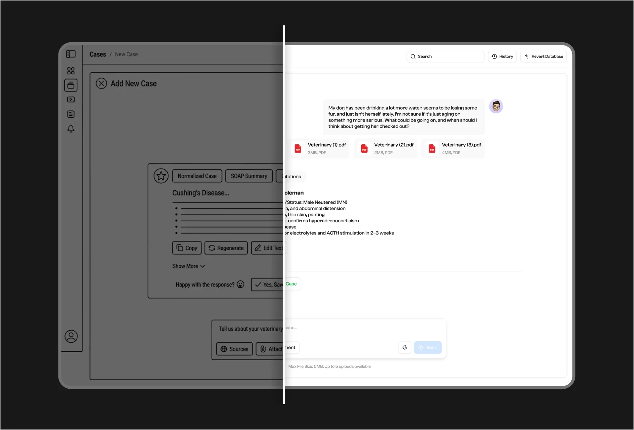This screenshot has width=634, height=430.
Task: Select the Cases archive icon in sidebar
Action: click(x=71, y=85)
